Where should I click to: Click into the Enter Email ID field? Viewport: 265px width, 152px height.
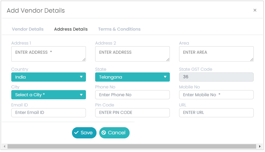pos(48,113)
